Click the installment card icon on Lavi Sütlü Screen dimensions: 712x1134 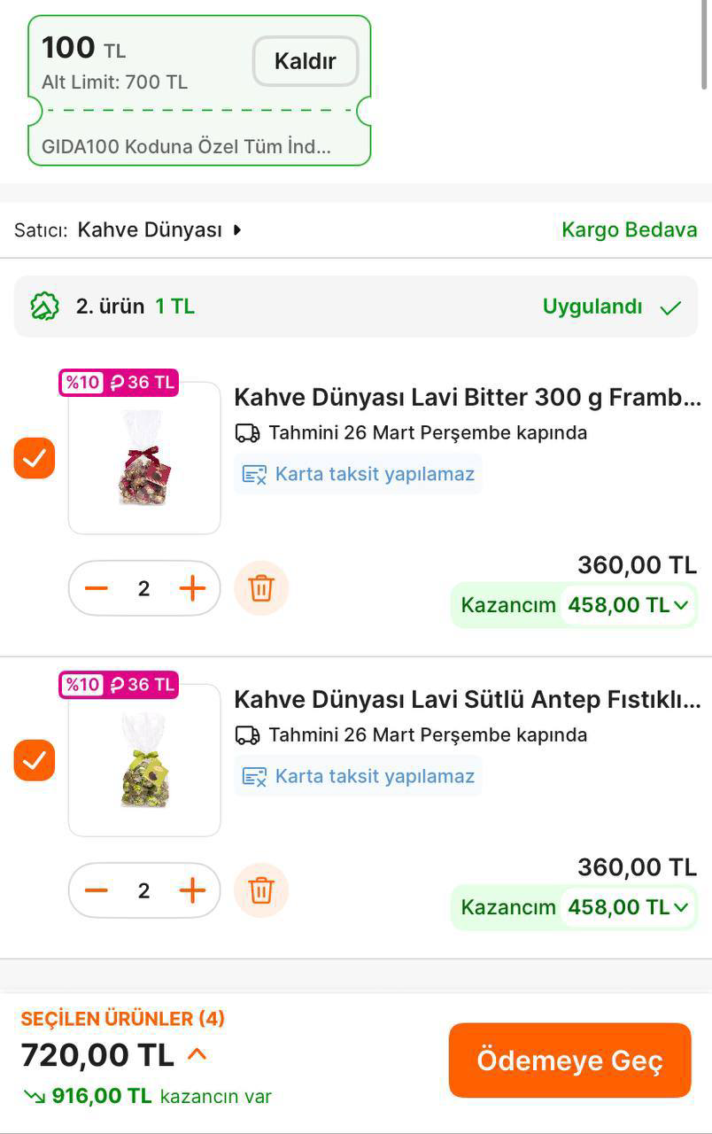click(255, 777)
